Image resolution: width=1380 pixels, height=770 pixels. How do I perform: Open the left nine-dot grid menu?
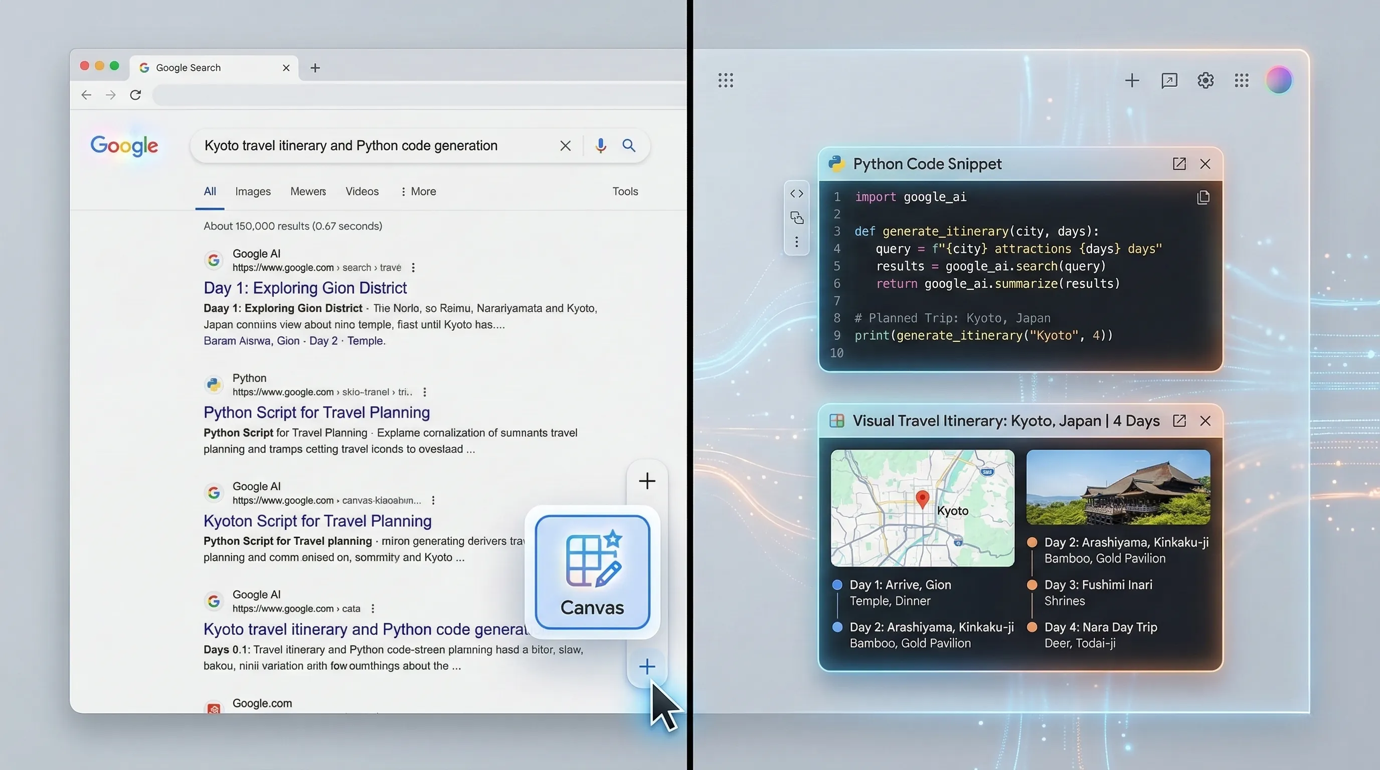(x=726, y=81)
